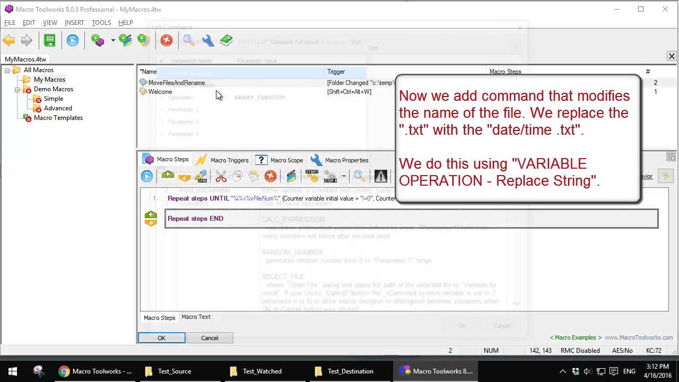Set the START point with the gears icon
This screenshot has width=679, height=382.
click(312, 176)
